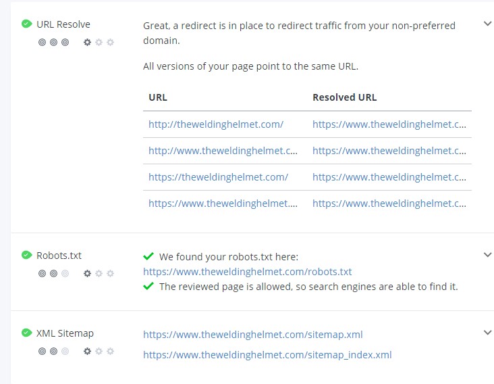The height and width of the screenshot is (384, 494).
Task: Click dark gear icon under URL Resolve
Action: [x=87, y=42]
